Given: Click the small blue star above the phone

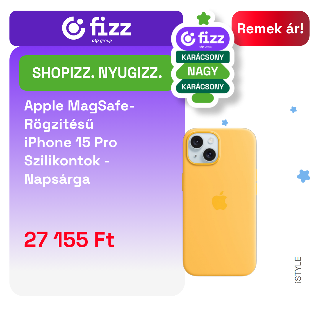Looking at the screenshot, I should (x=225, y=123).
